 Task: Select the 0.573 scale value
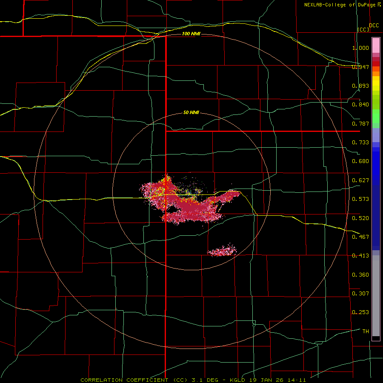360,199
